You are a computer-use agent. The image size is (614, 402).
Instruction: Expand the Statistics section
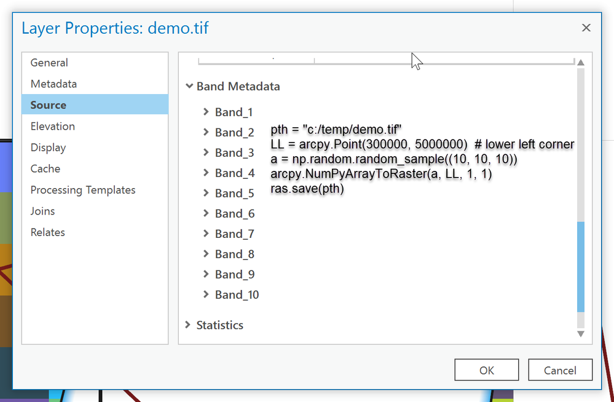188,325
